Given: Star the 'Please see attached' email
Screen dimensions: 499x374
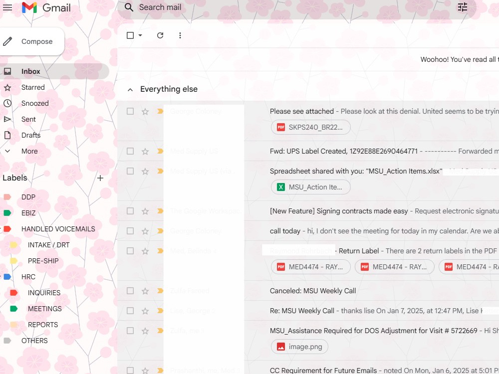Looking at the screenshot, I should (x=145, y=111).
